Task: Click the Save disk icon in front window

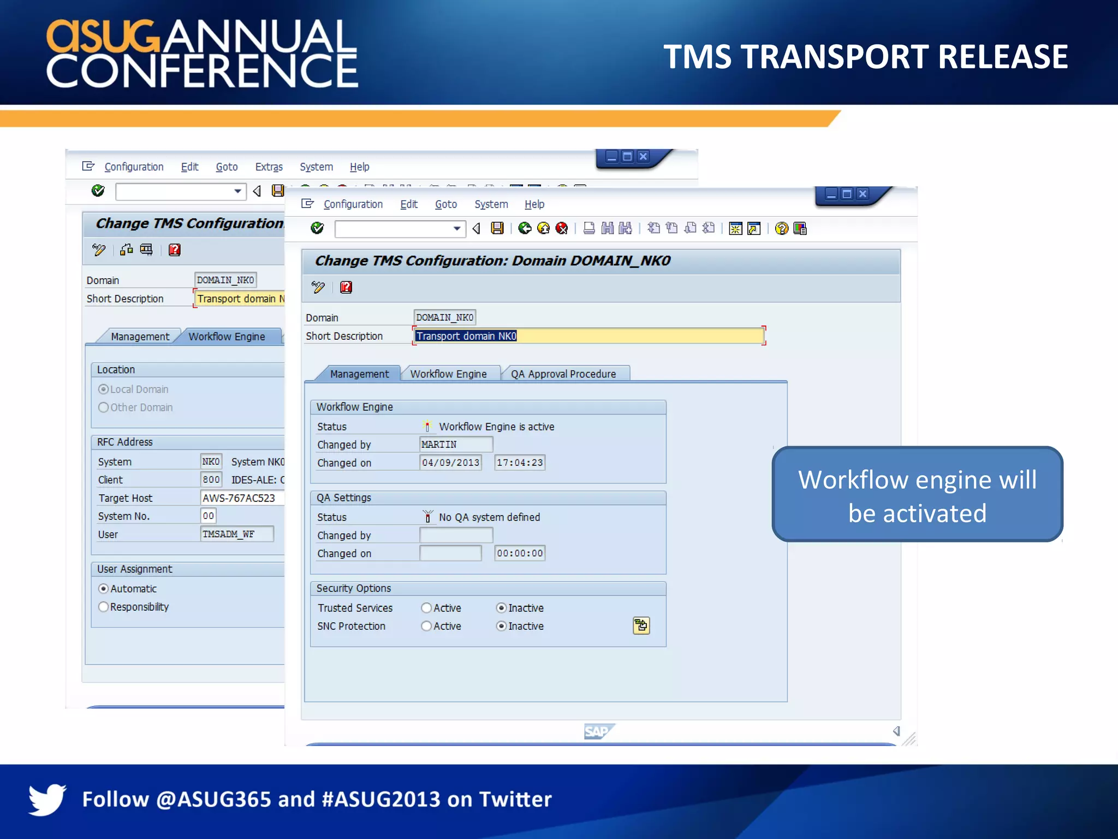Action: 497,228
